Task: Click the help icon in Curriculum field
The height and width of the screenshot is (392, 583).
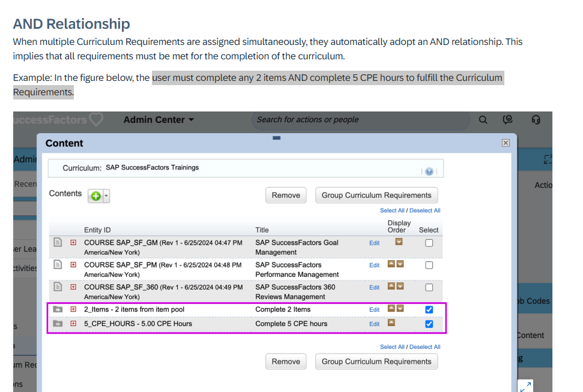Action: point(429,171)
